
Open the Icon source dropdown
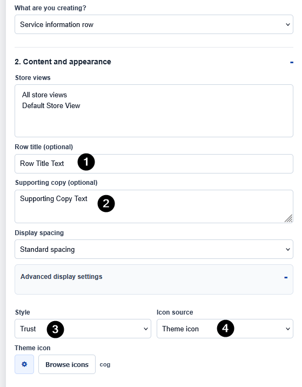click(x=225, y=329)
